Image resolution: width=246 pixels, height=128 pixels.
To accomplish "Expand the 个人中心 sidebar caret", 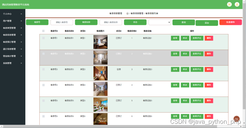I will point(21,14).
